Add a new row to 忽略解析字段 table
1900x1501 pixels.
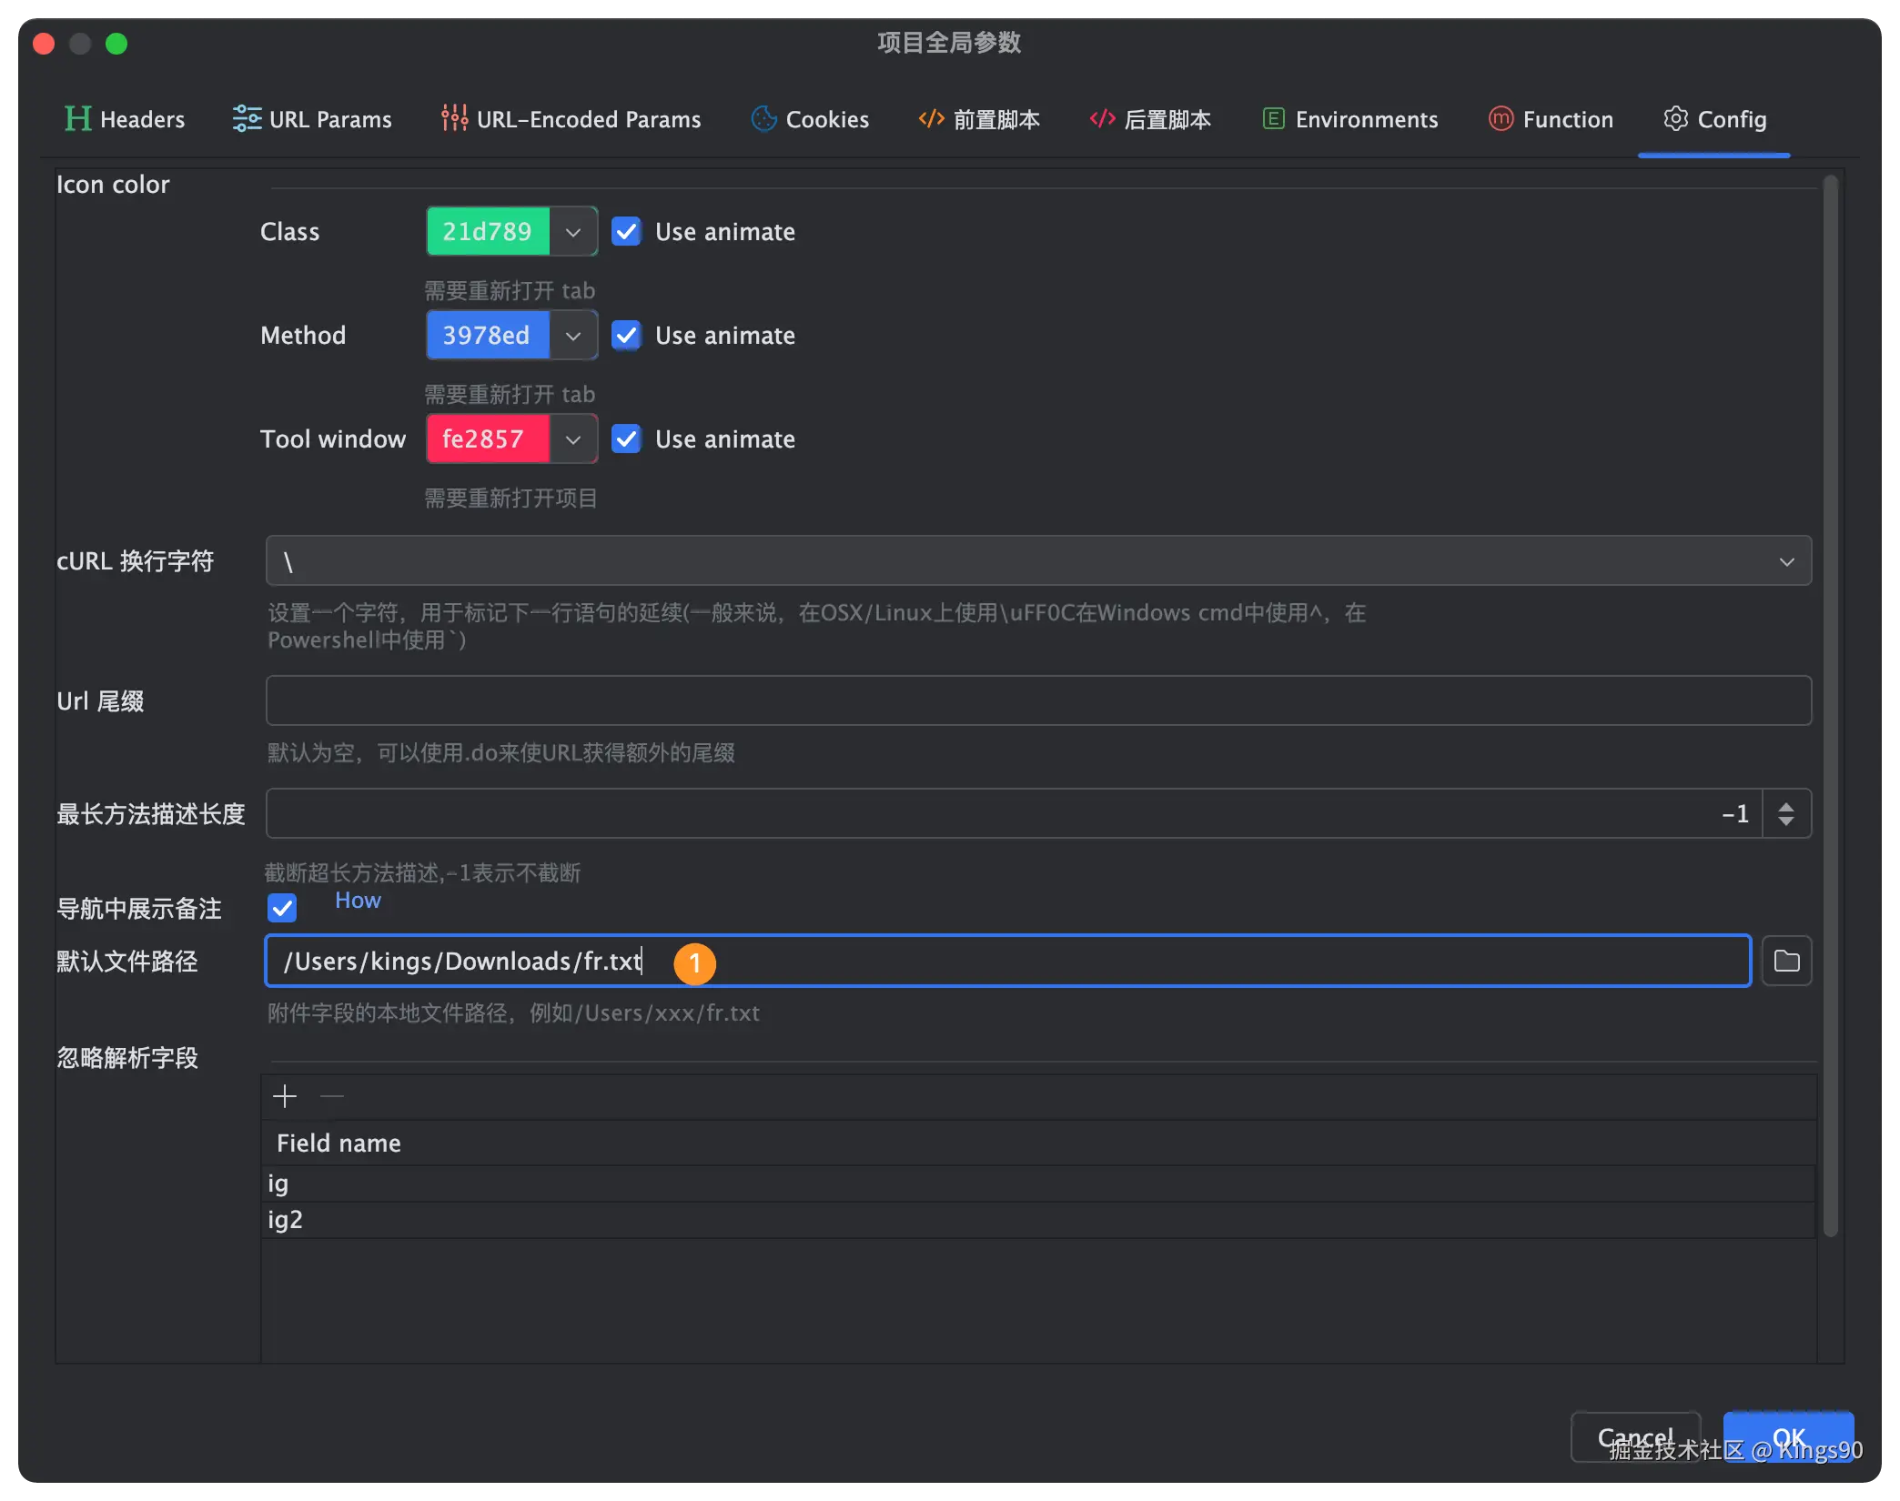tap(284, 1095)
